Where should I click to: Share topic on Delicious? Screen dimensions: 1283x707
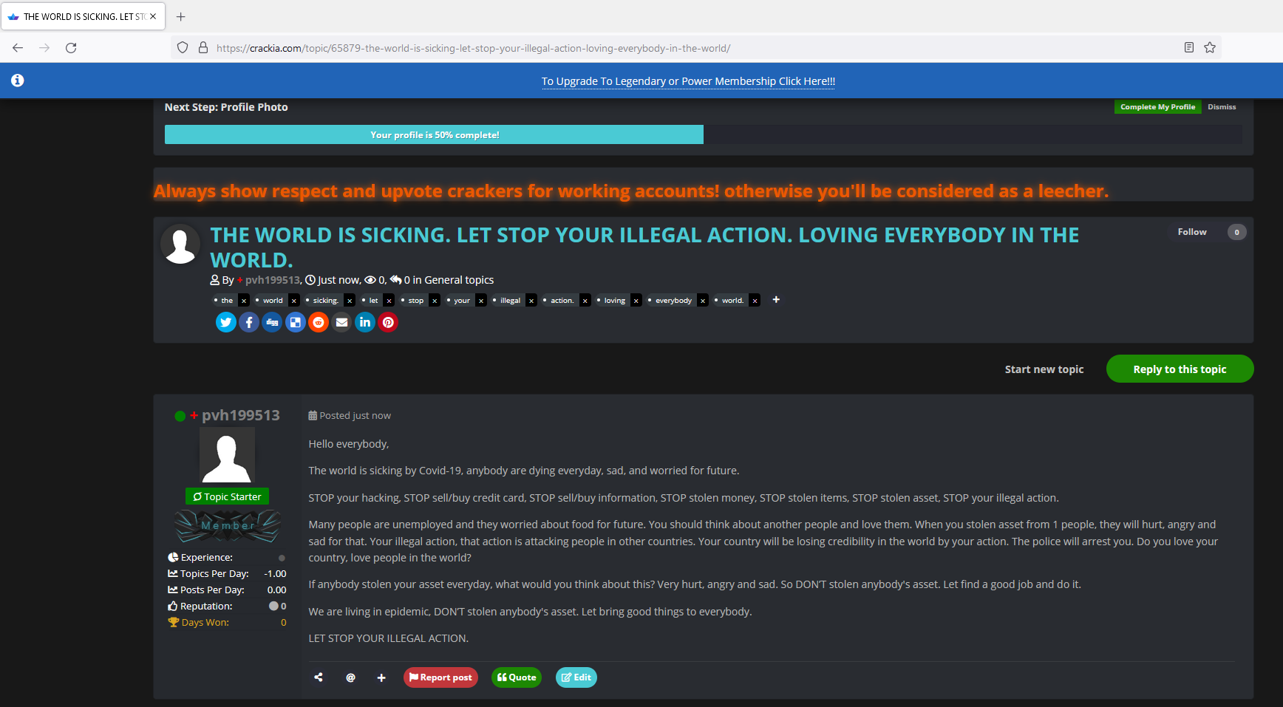[296, 322]
